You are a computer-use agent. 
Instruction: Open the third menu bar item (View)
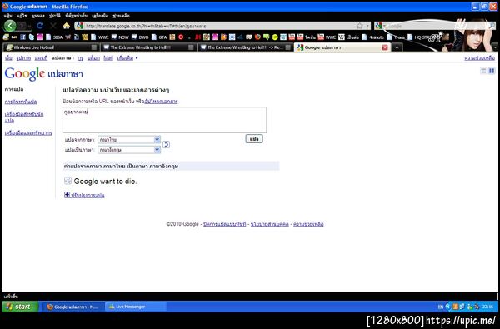38,16
